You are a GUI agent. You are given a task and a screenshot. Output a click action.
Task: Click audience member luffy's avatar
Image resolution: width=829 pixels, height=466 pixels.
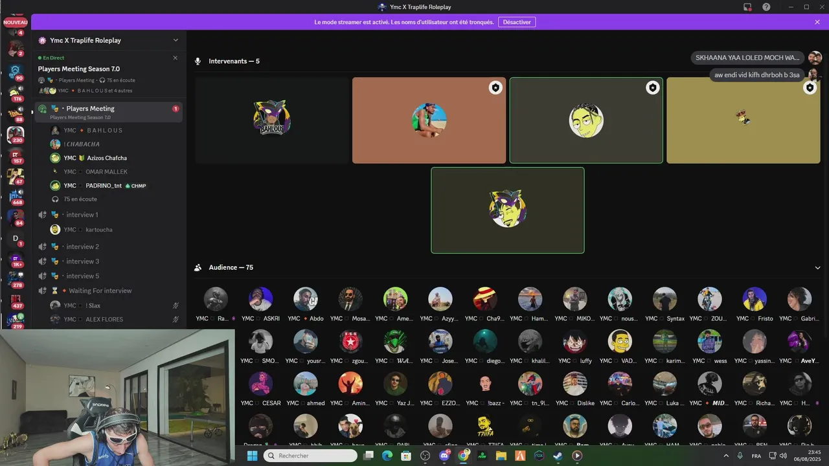point(575,341)
